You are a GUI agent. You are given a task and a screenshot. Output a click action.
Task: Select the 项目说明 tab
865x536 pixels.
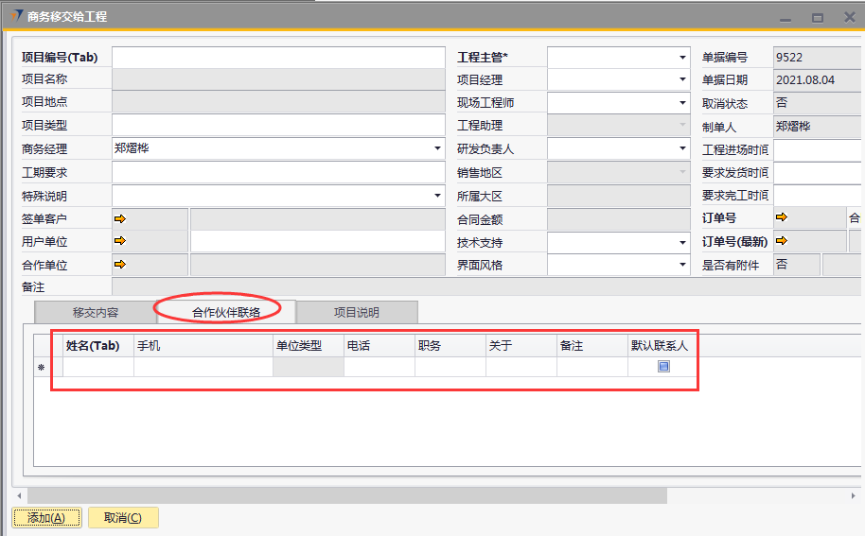tap(356, 312)
